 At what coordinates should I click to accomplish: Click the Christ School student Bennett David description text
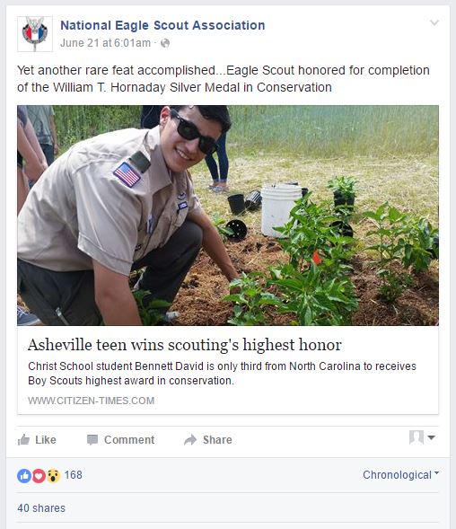pos(222,373)
